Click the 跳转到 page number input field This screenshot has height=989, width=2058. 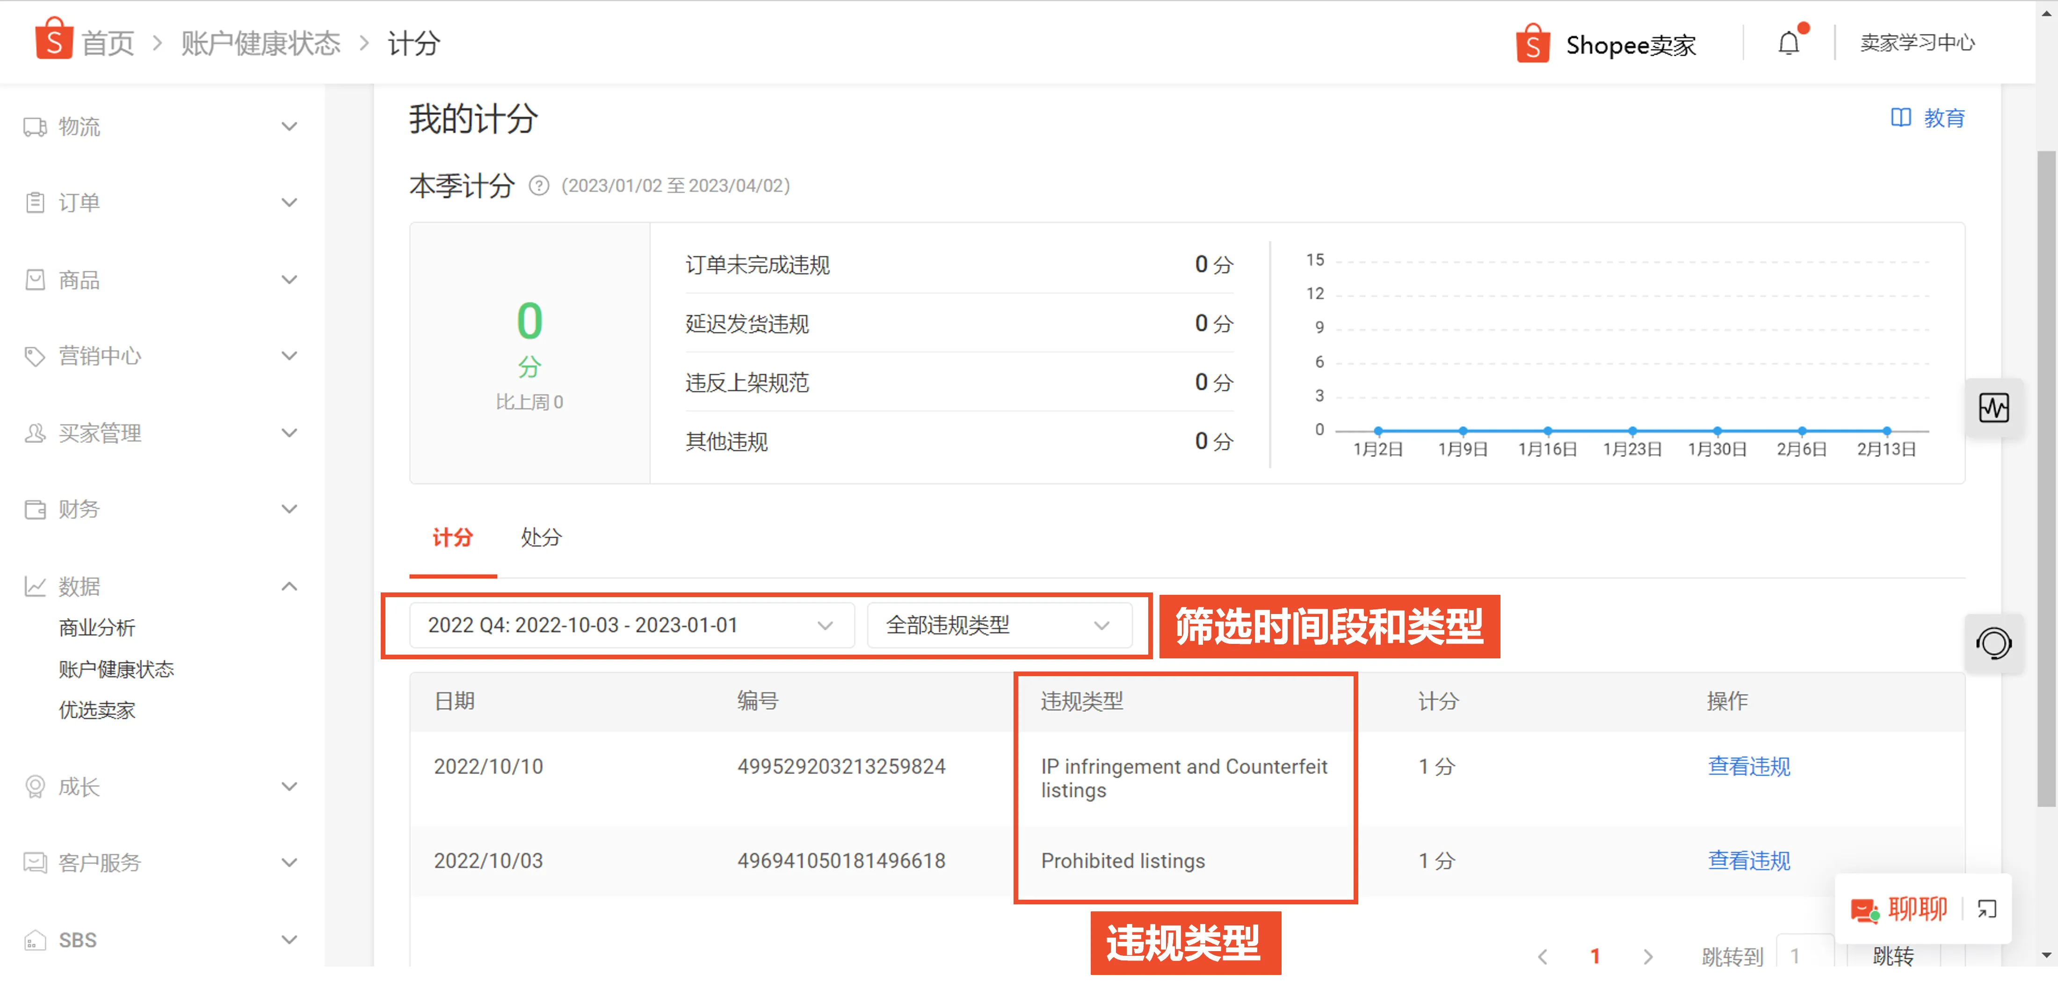coord(1795,955)
